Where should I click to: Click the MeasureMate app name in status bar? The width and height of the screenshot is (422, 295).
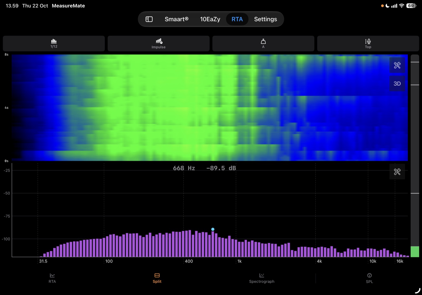tap(68, 6)
